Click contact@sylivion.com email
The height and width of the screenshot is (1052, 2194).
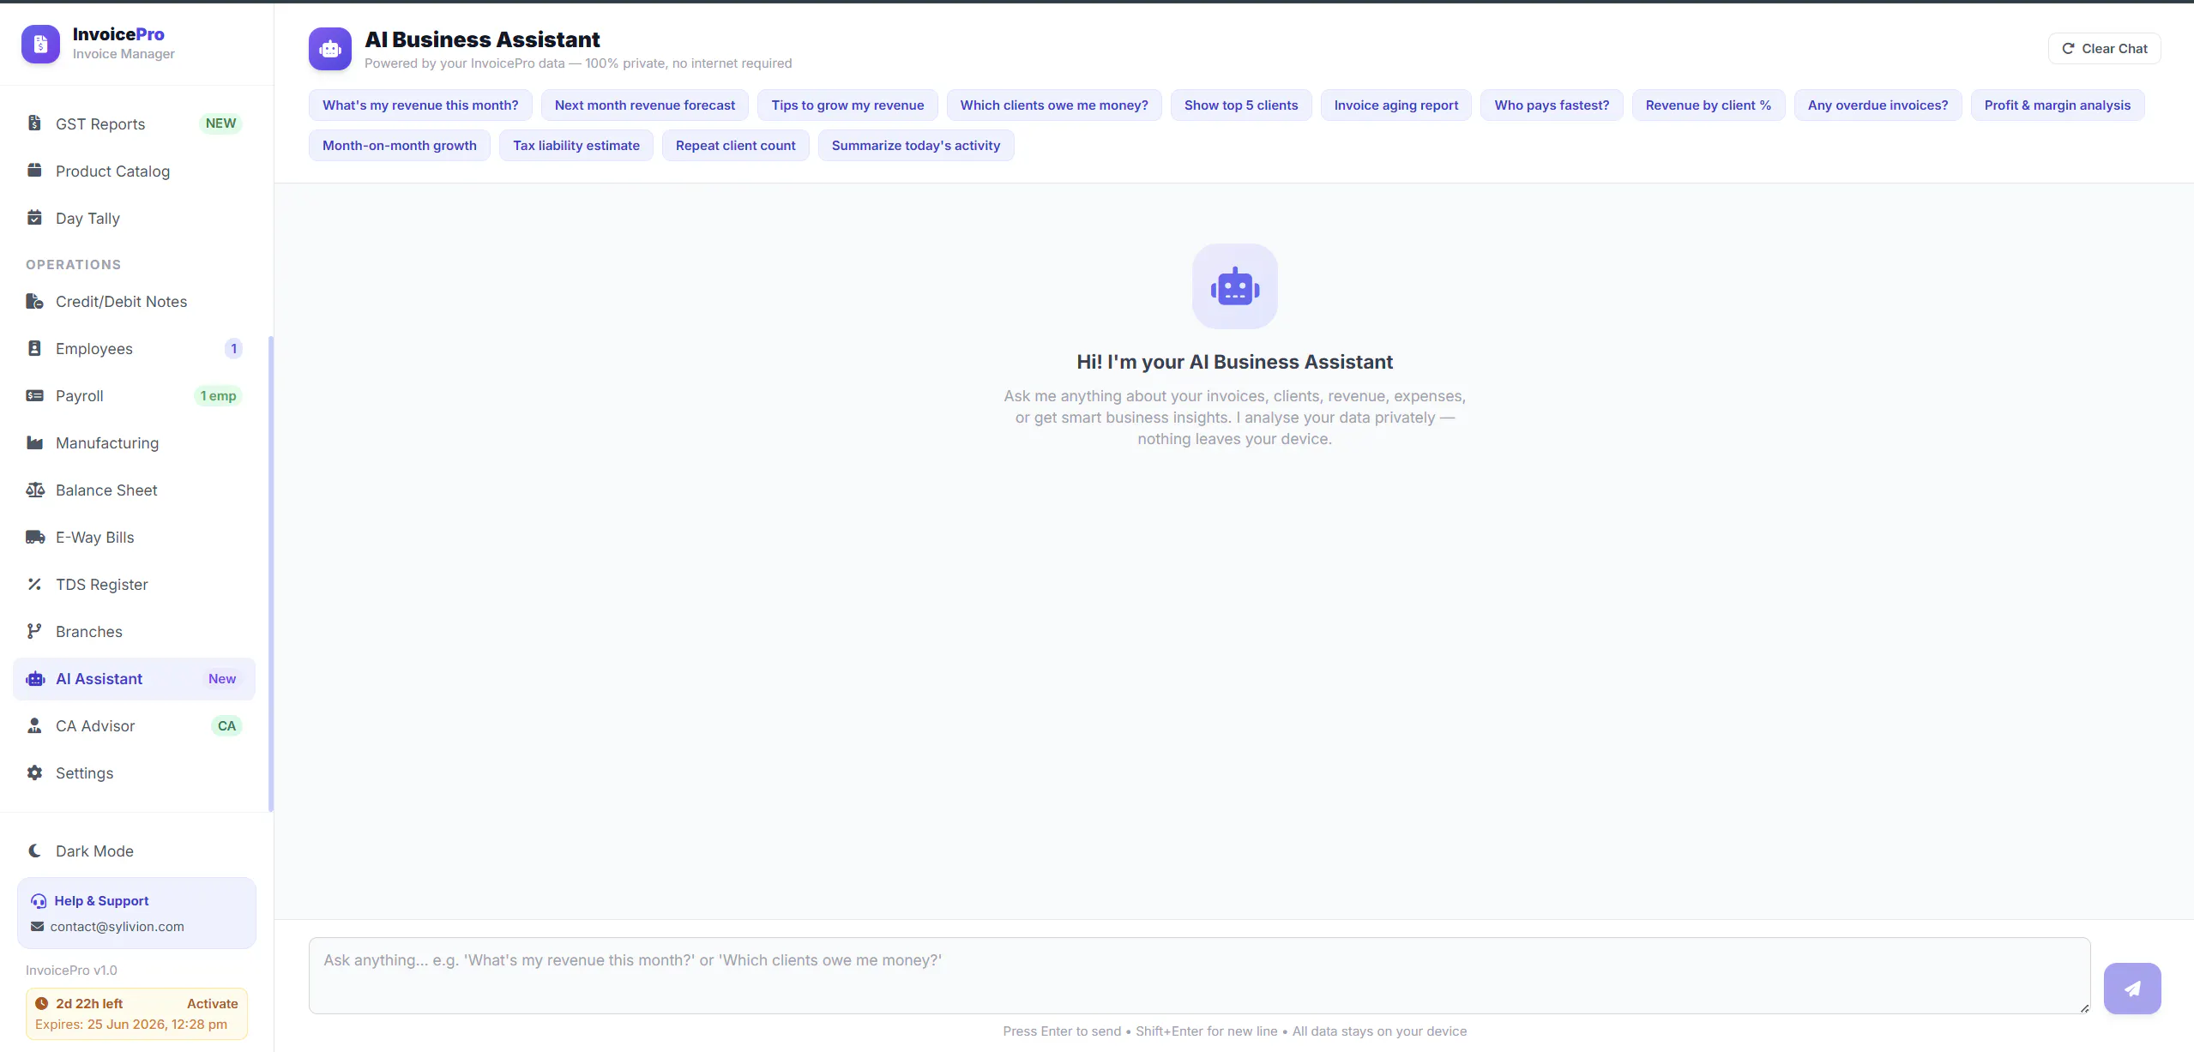tap(118, 926)
